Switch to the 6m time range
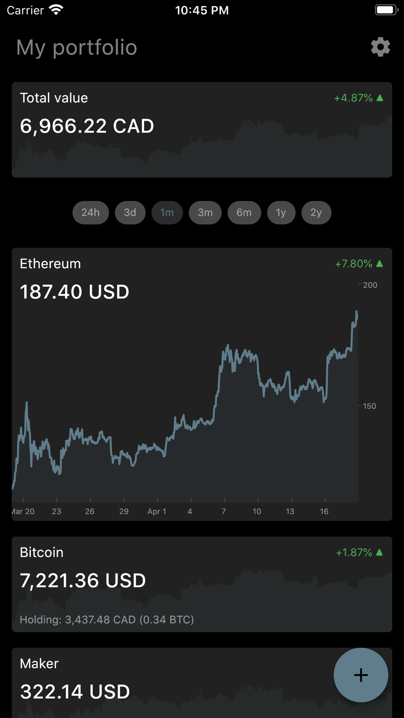The image size is (404, 718). (x=244, y=212)
